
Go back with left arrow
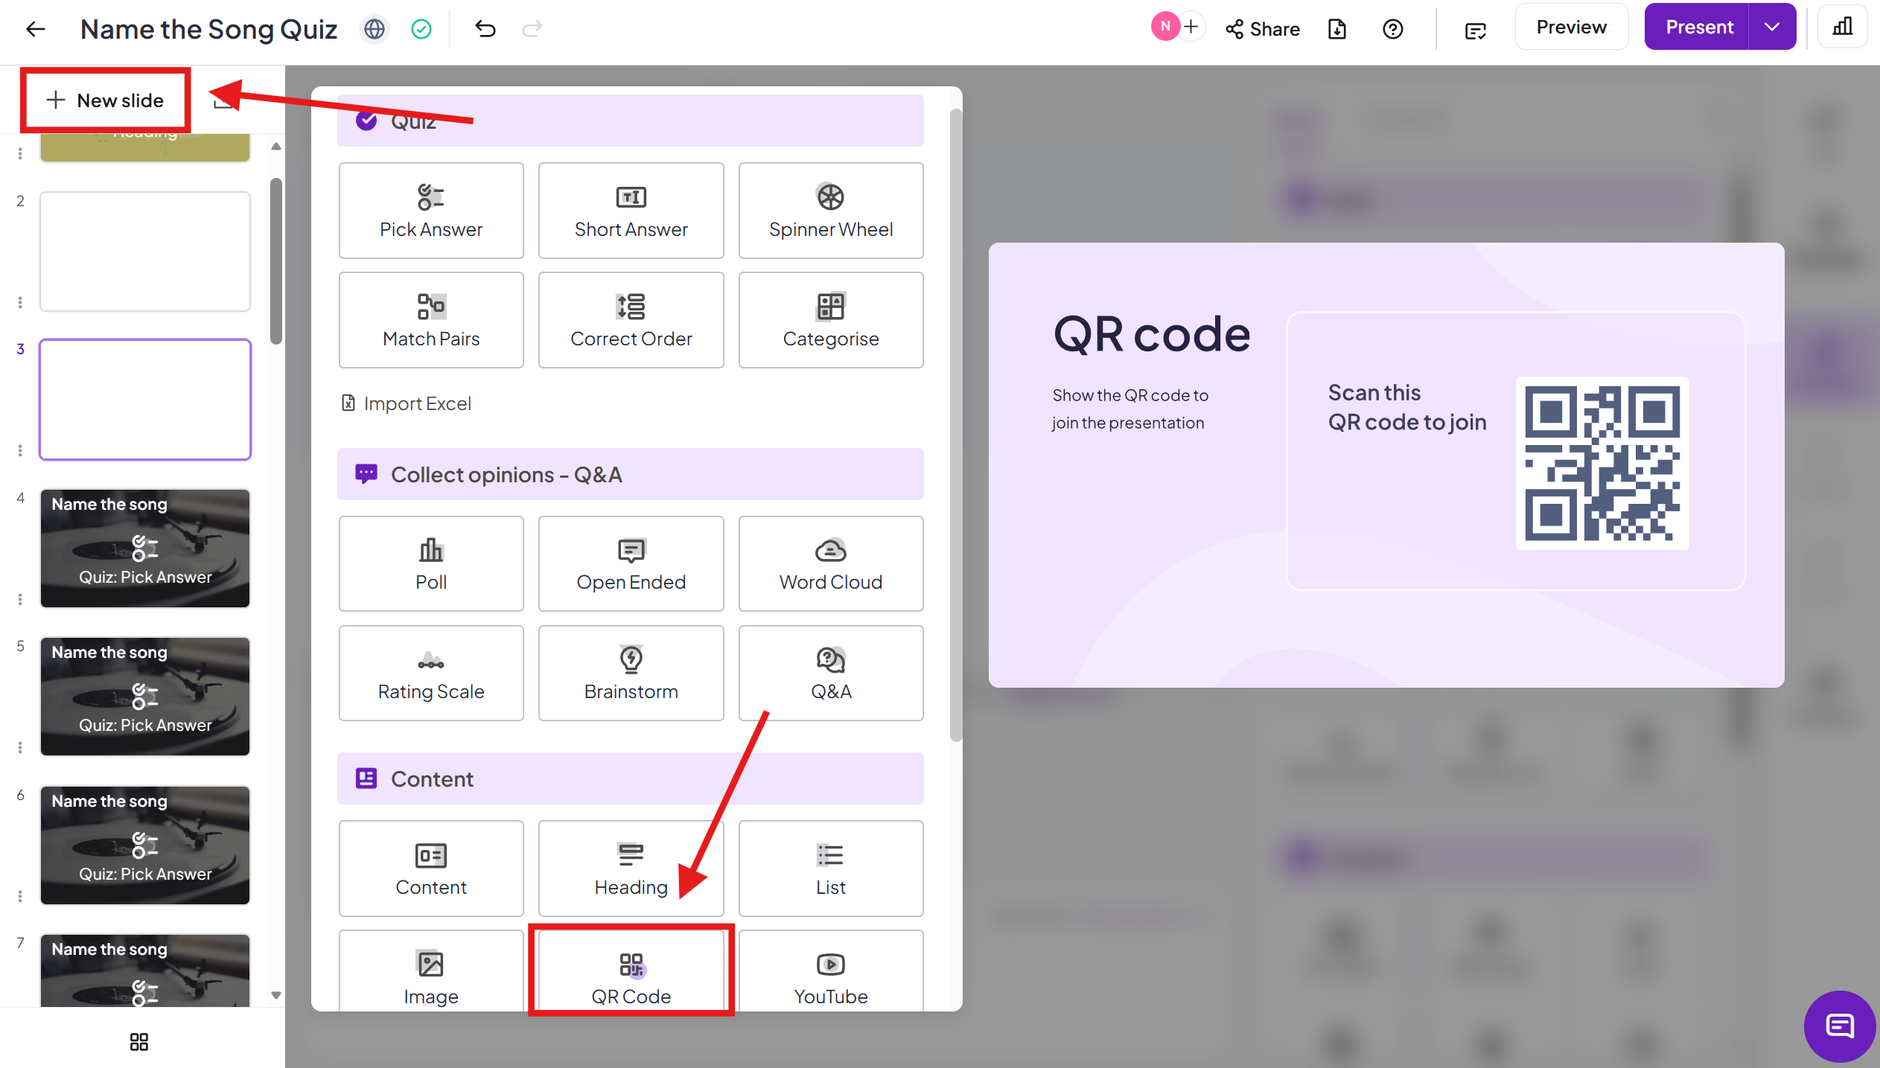click(x=36, y=29)
